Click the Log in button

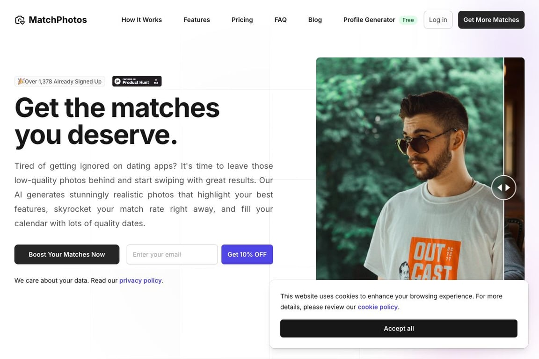pos(438,20)
